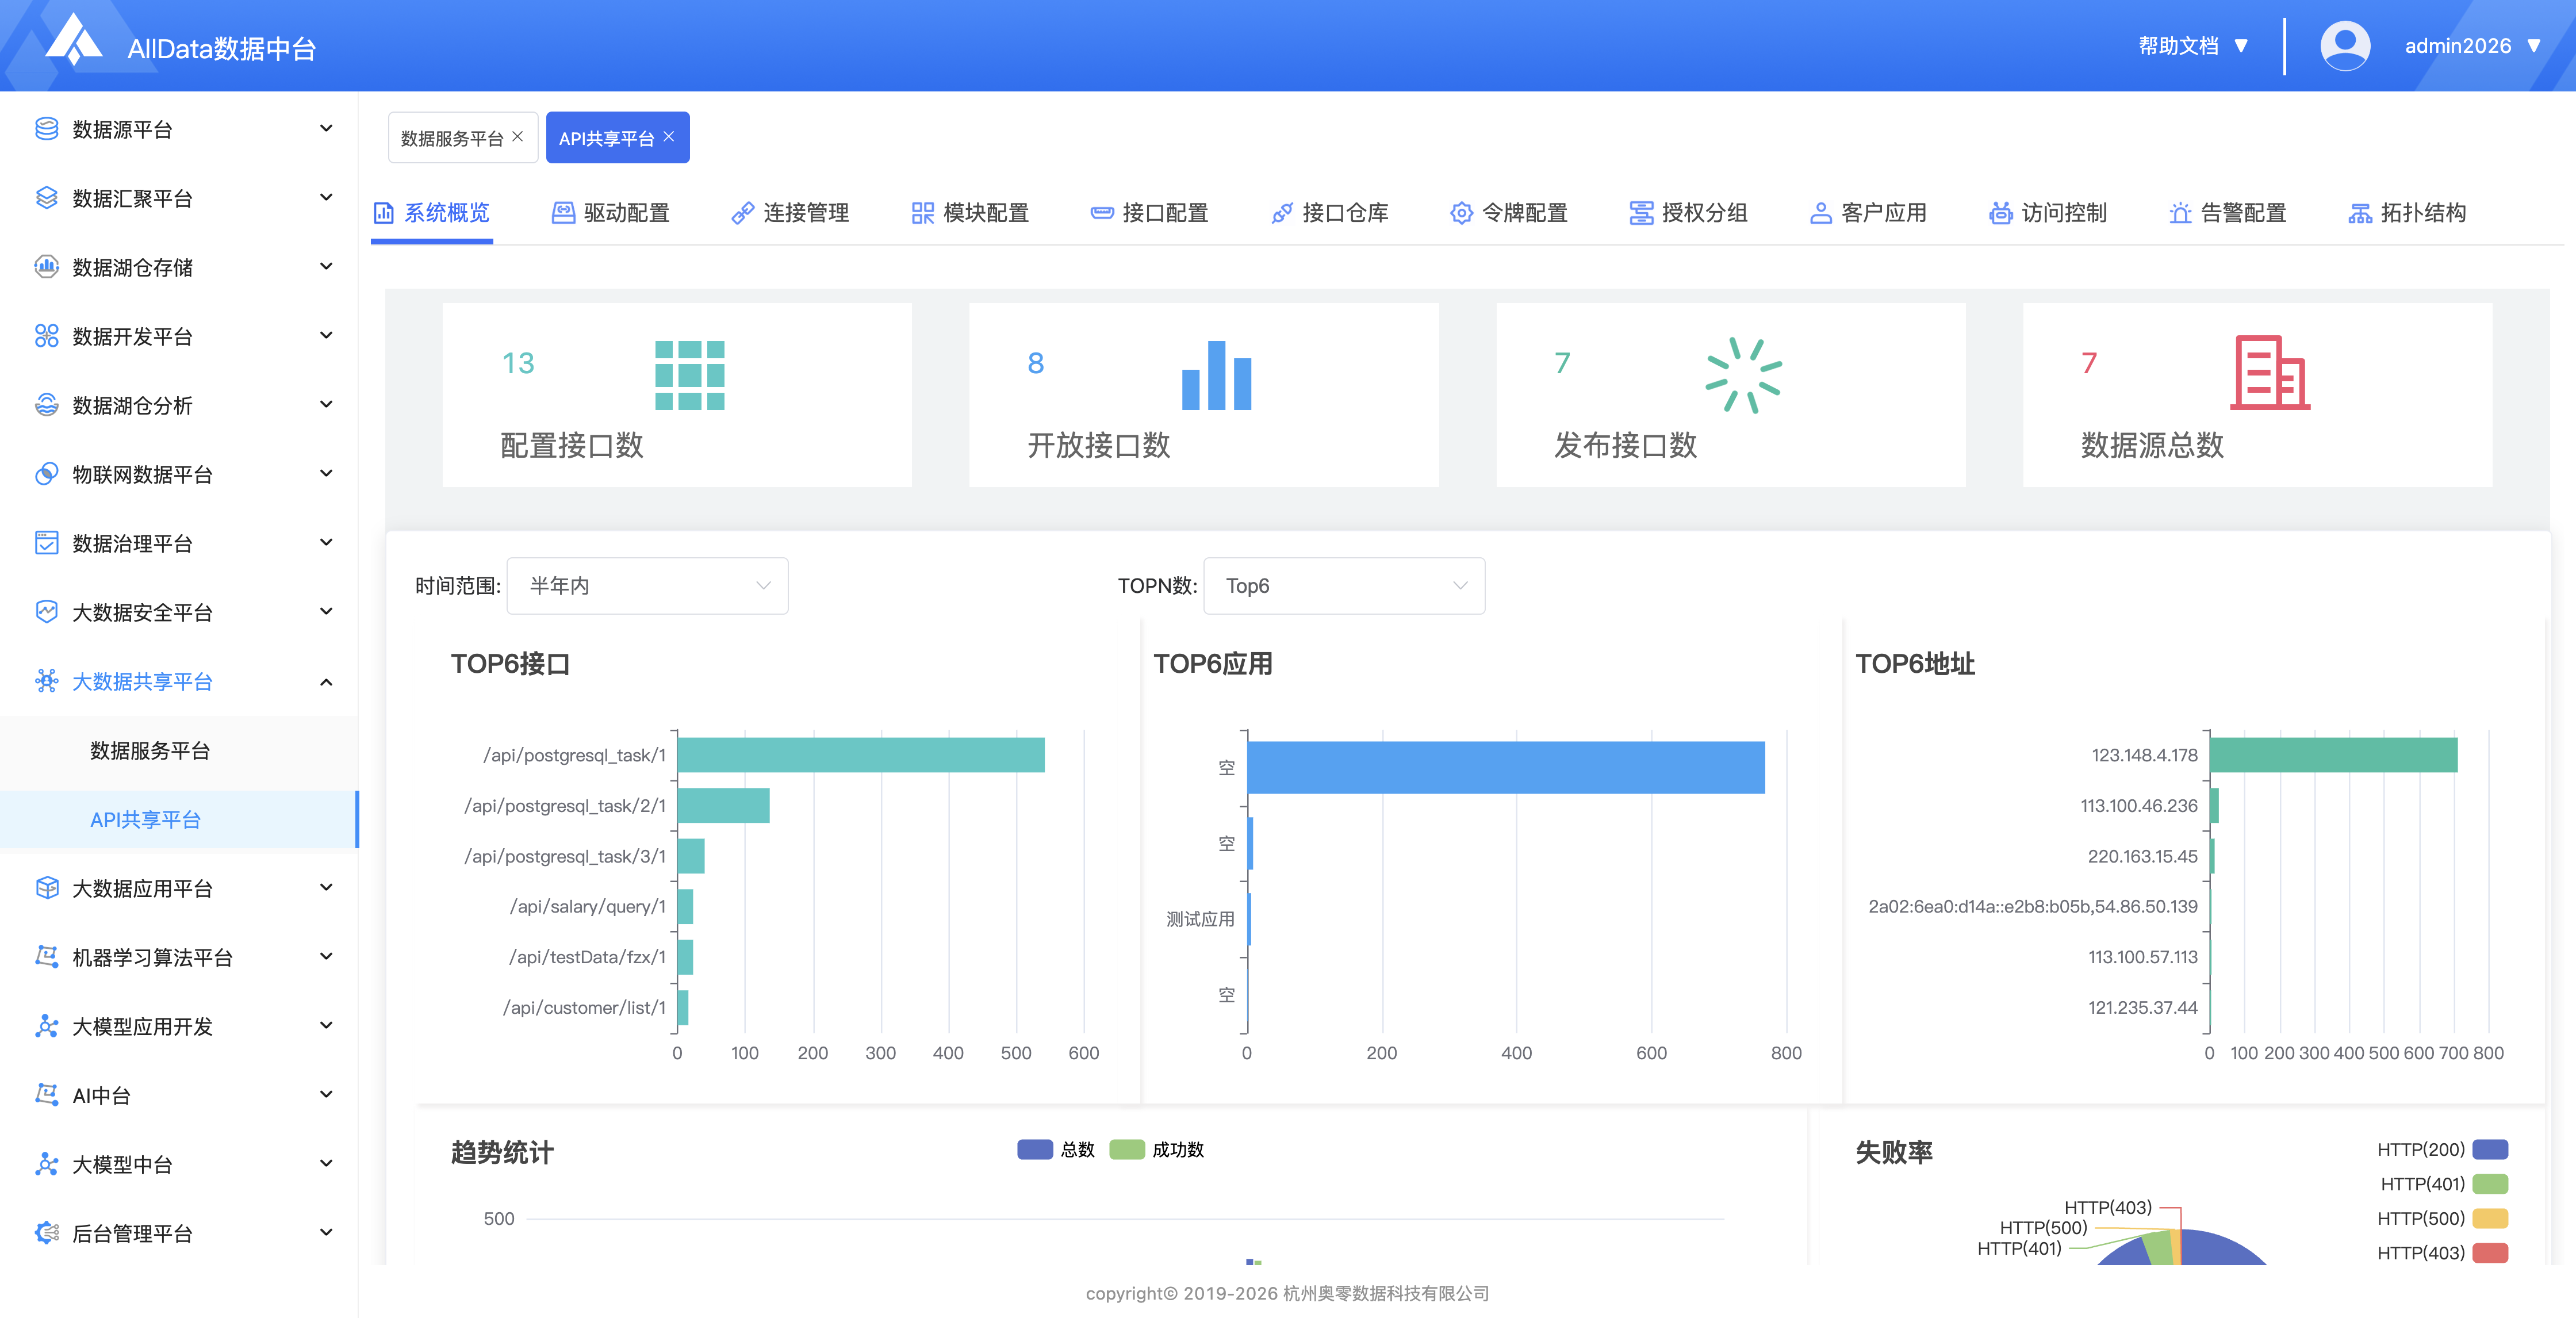The height and width of the screenshot is (1318, 2576).
Task: Click the 访问控制 robot icon
Action: [2000, 213]
